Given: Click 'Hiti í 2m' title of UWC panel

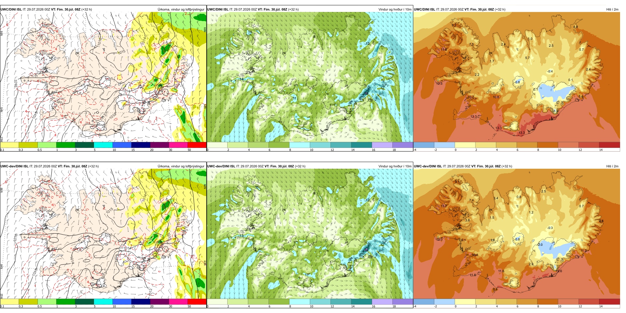Looking at the screenshot, I should coord(612,10).
